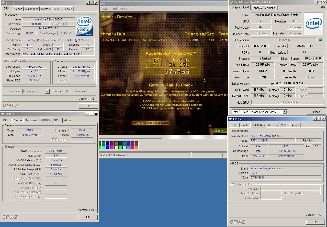327x227 pixels.
Task: Open the Bild menu in Paint
Action: [115, 9]
